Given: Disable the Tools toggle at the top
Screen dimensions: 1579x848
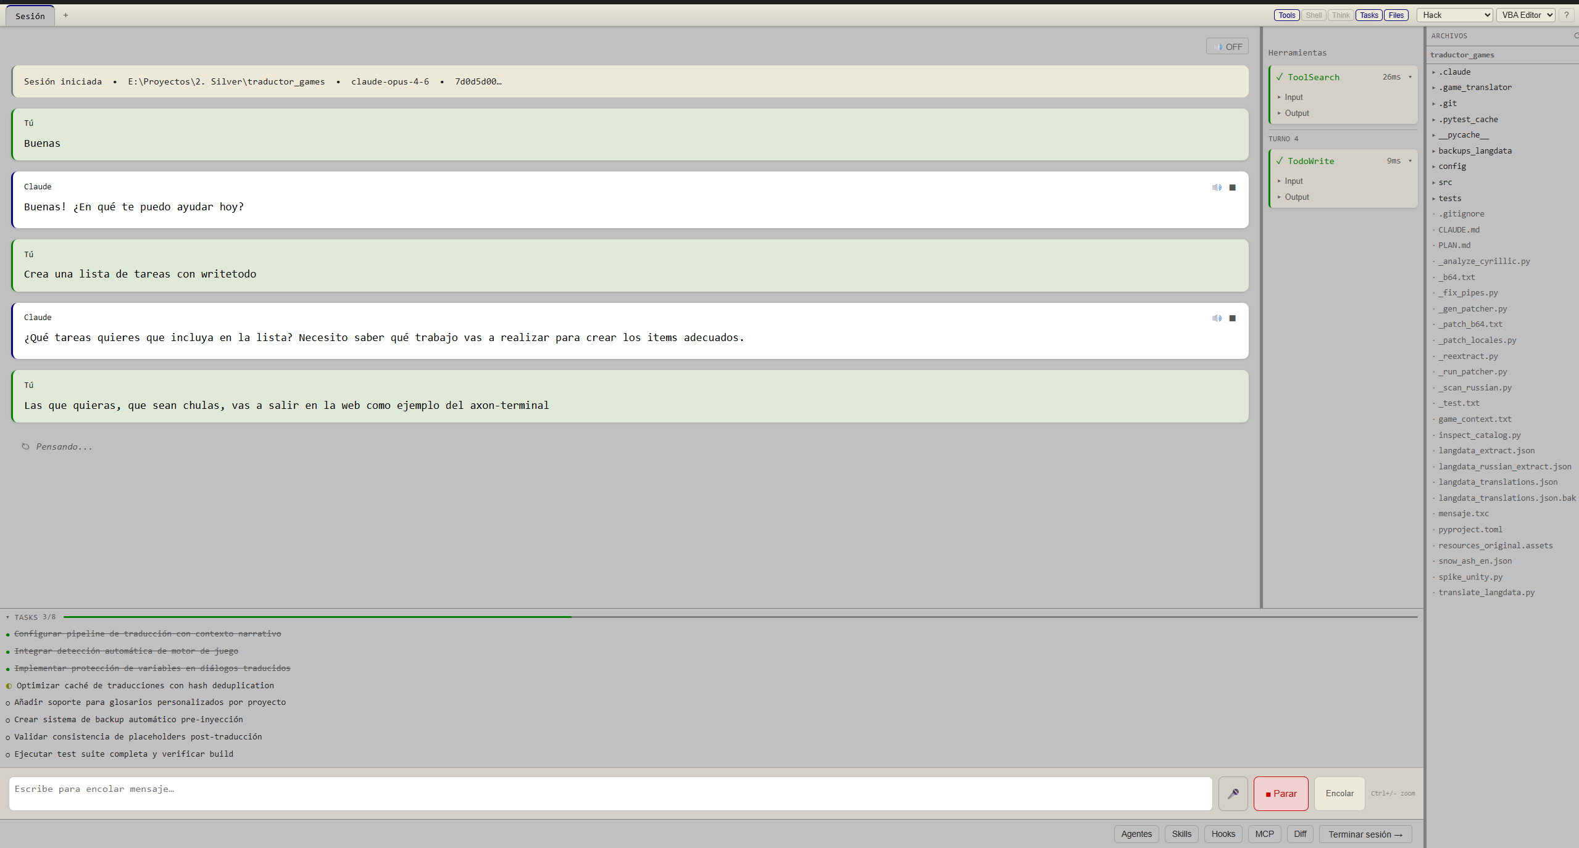Looking at the screenshot, I should [x=1286, y=15].
